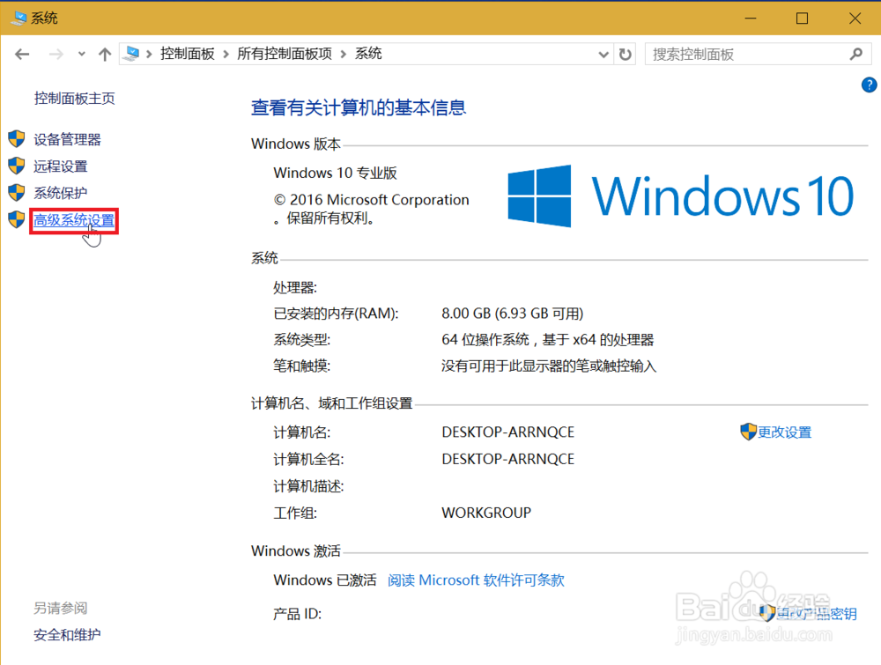This screenshot has height=665, width=881.
Task: Maximize the 系统 window
Action: click(x=803, y=18)
